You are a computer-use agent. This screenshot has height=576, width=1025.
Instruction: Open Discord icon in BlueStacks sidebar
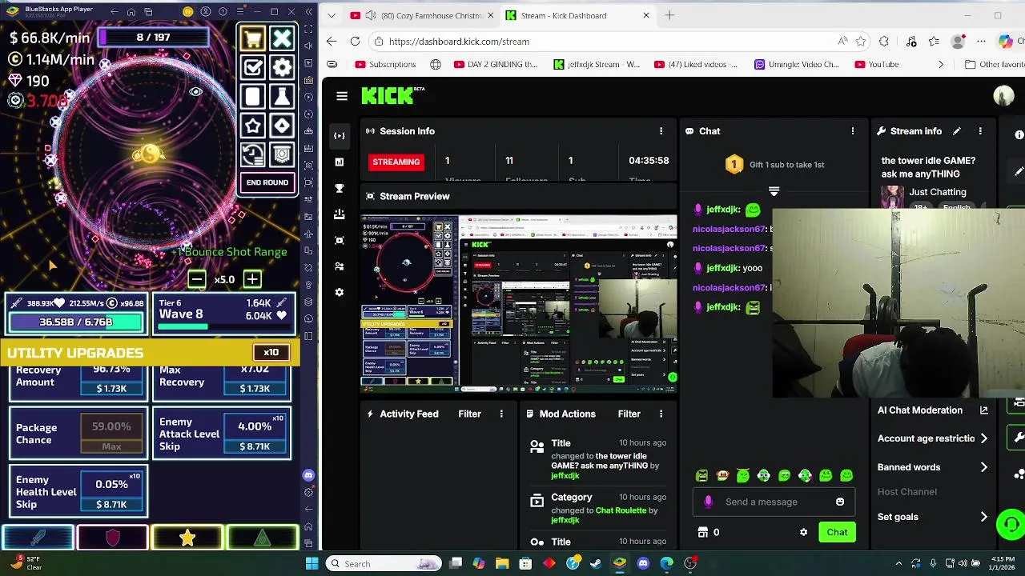point(309,475)
